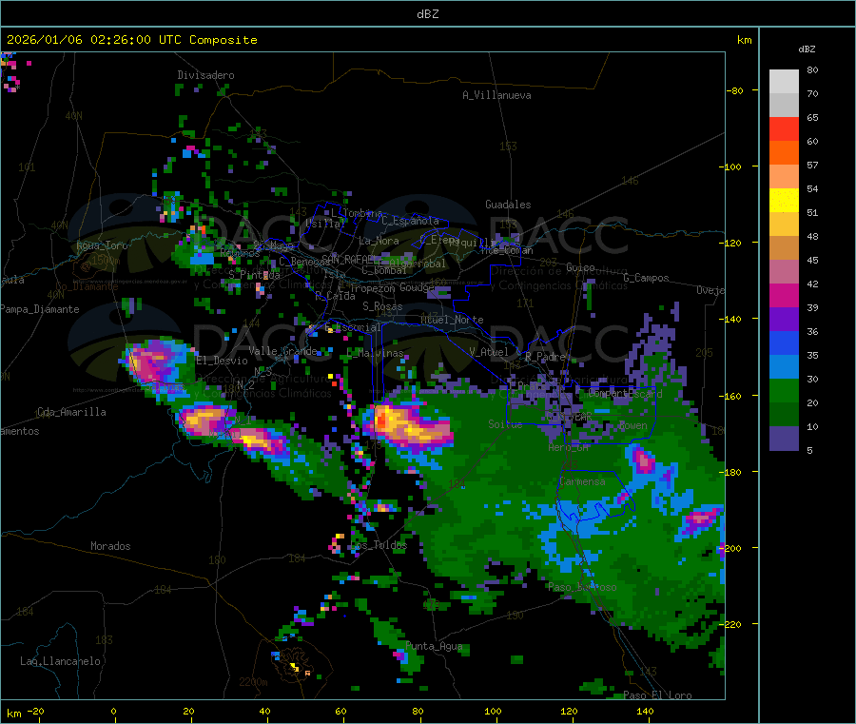
Task: Click the Cda_Amarilla label
Action: [x=71, y=412]
